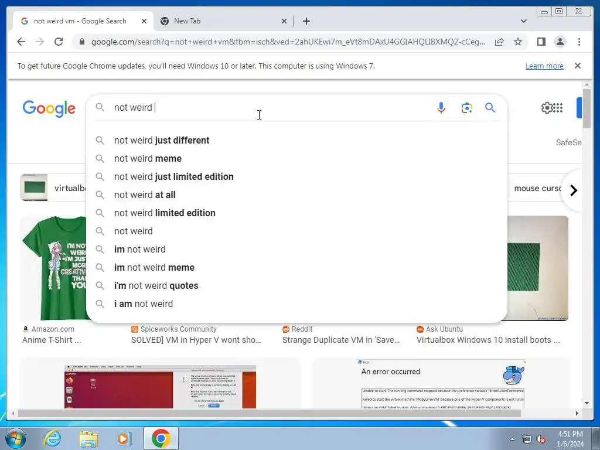Viewport: 600px width, 450px height.
Task: Select suggestion 'not weird meme'
Action: pyautogui.click(x=296, y=158)
